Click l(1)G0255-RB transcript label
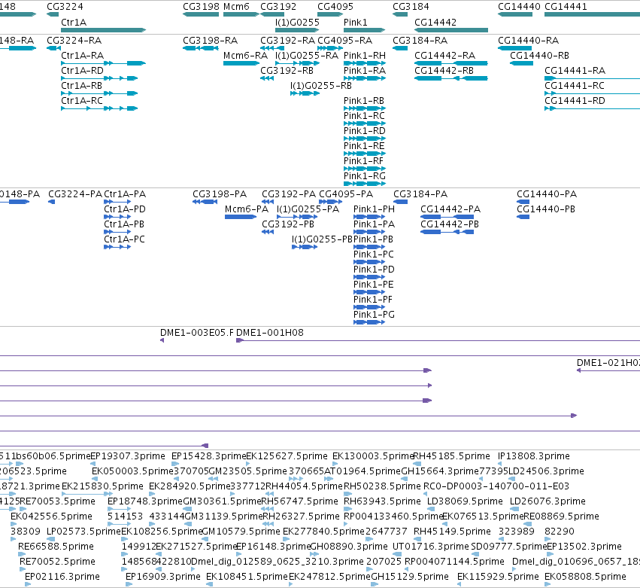Screen dimensions: 640x588 pos(321,86)
